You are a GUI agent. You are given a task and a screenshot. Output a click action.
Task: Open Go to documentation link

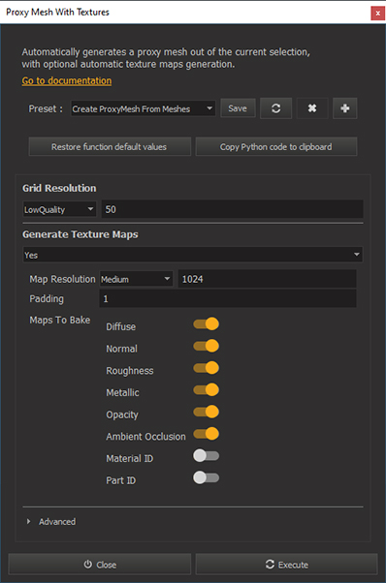click(67, 80)
